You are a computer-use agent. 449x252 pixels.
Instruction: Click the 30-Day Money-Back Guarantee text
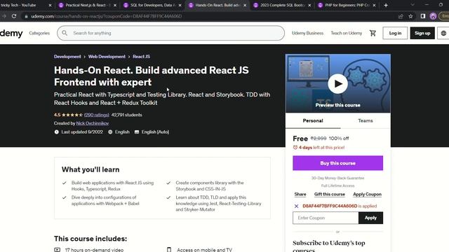click(x=338, y=178)
